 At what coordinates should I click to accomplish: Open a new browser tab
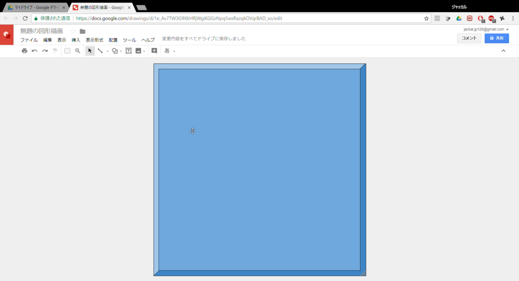point(142,8)
